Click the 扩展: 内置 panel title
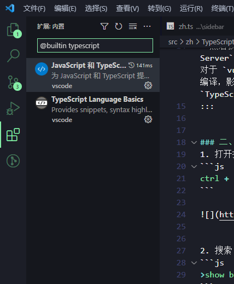234x284 pixels. pos(50,26)
